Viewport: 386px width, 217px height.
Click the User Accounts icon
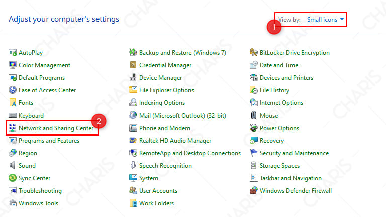[133, 190]
